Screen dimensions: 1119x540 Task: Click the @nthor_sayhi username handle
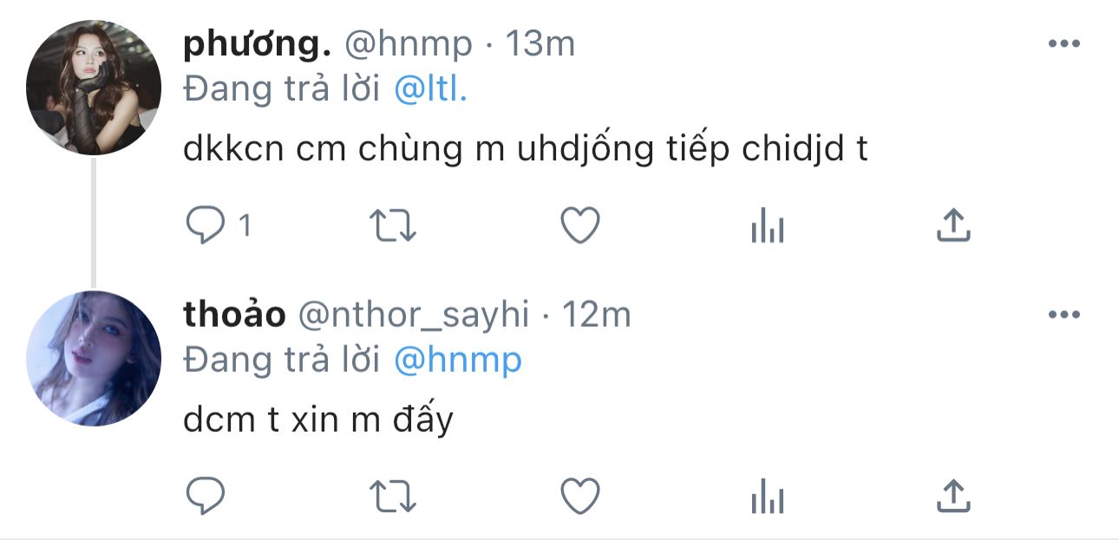[413, 315]
